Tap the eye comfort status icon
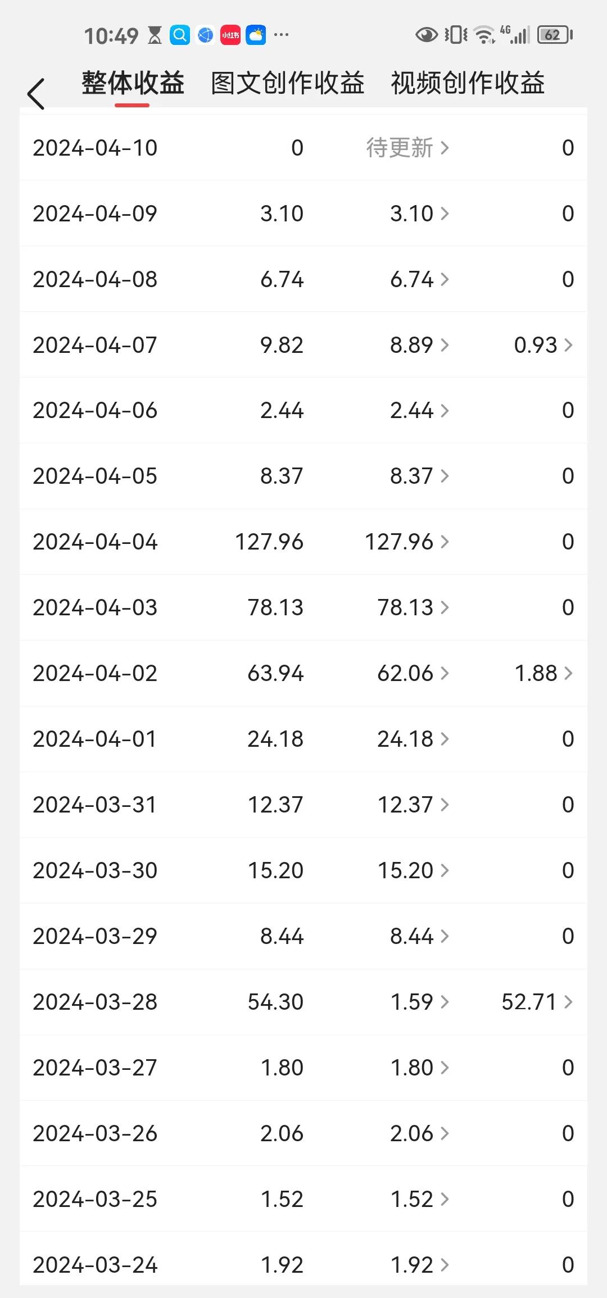This screenshot has width=607, height=1298. tap(426, 35)
